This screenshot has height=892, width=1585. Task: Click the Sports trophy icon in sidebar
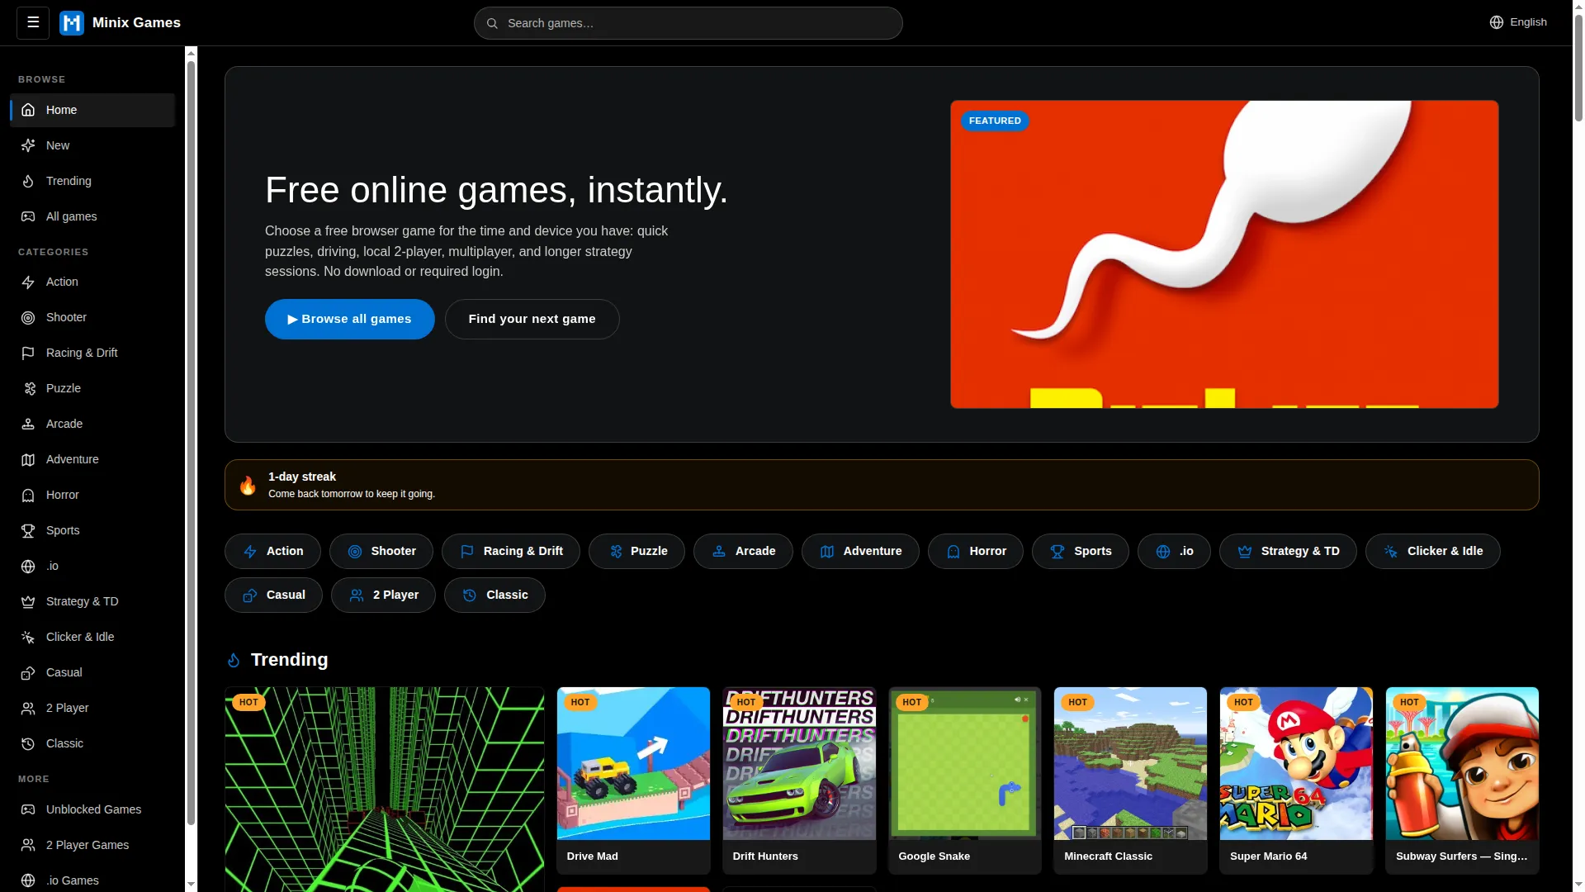coord(28,530)
